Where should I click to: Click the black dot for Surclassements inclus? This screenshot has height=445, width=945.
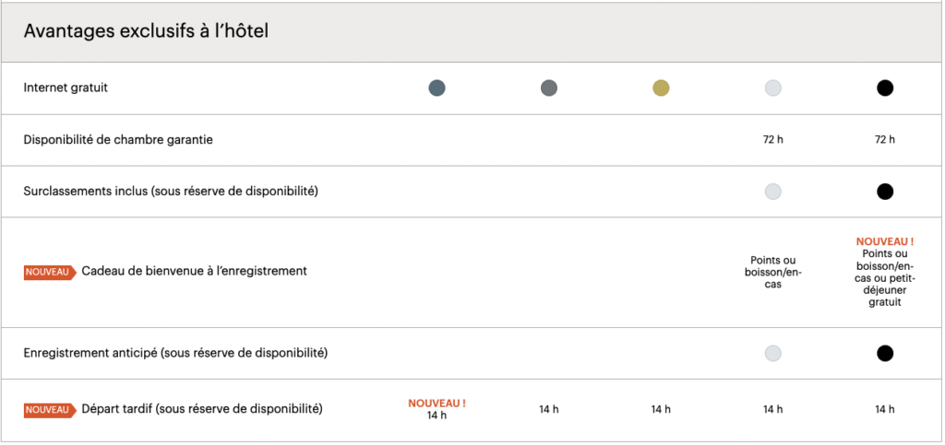pos(885,192)
